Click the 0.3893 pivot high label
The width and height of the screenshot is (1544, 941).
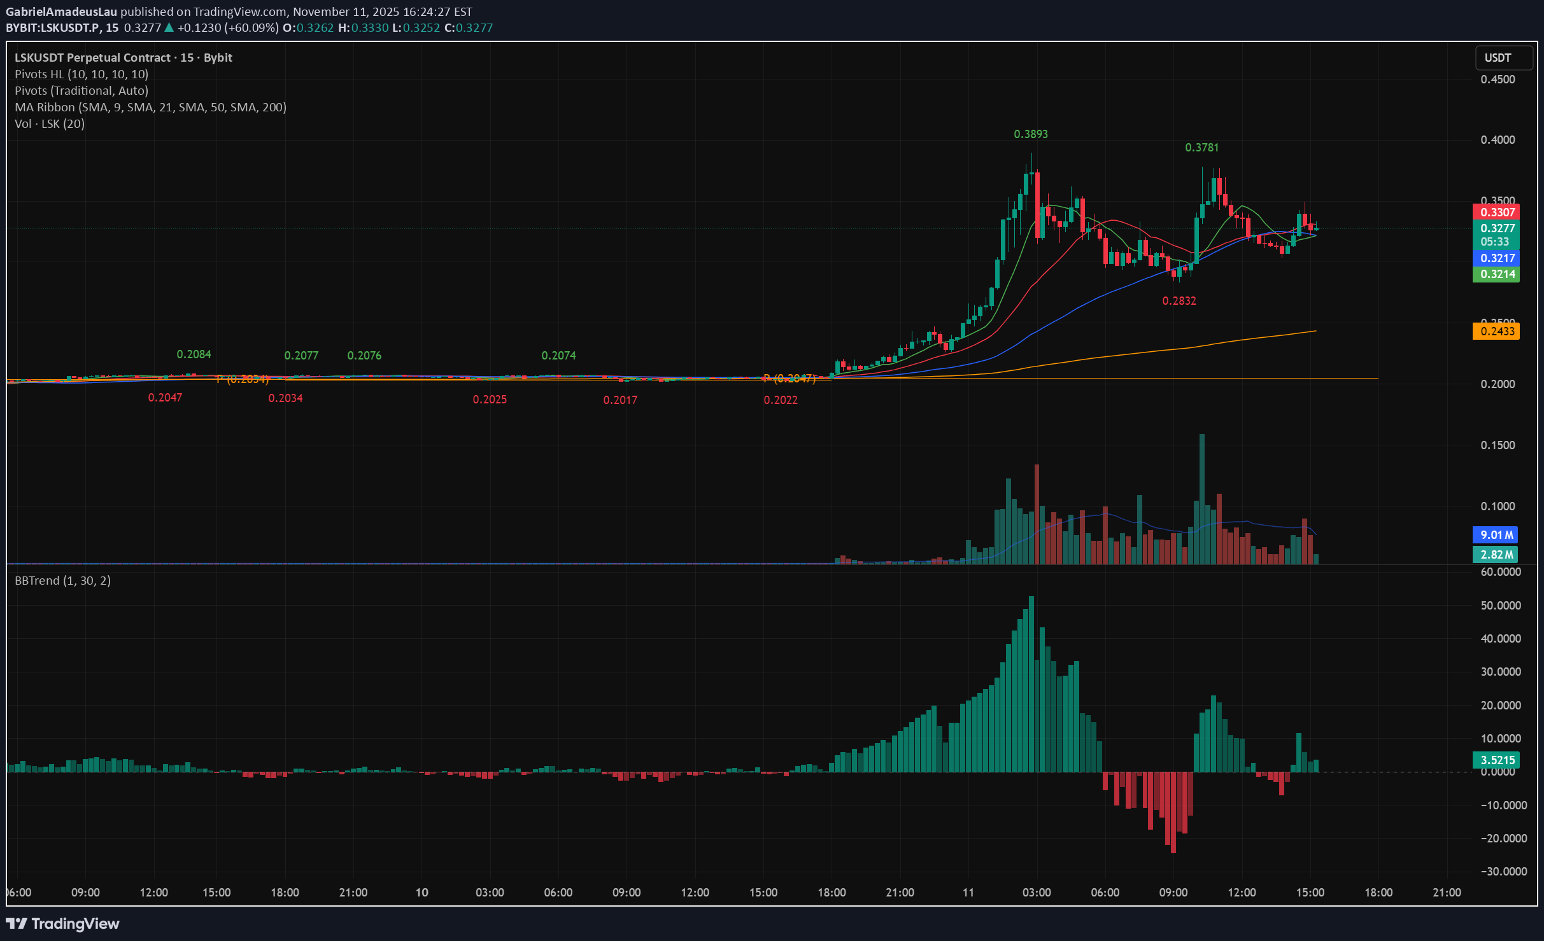tap(1031, 134)
